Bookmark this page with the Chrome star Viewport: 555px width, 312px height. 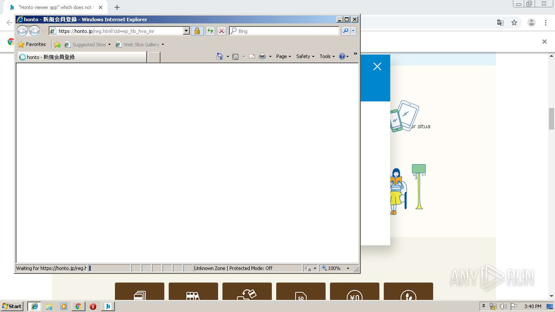(x=514, y=23)
